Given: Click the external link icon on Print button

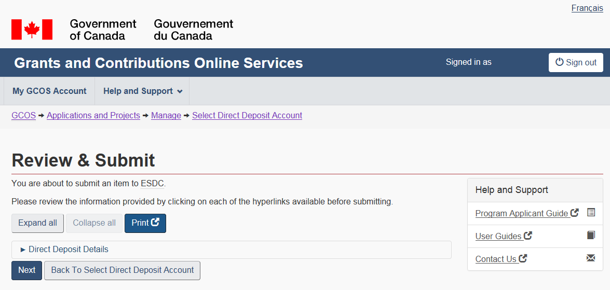Looking at the screenshot, I should coord(155,223).
